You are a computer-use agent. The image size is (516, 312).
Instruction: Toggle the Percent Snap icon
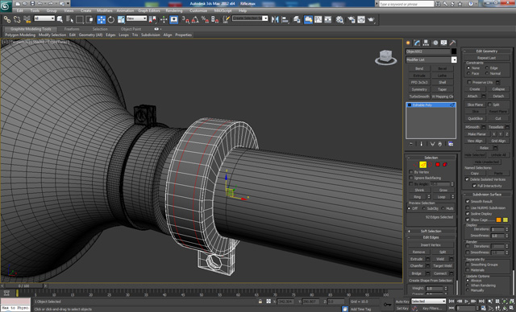(205, 19)
